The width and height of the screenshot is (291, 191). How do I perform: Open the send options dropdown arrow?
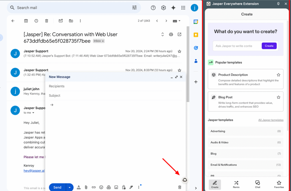70,187
